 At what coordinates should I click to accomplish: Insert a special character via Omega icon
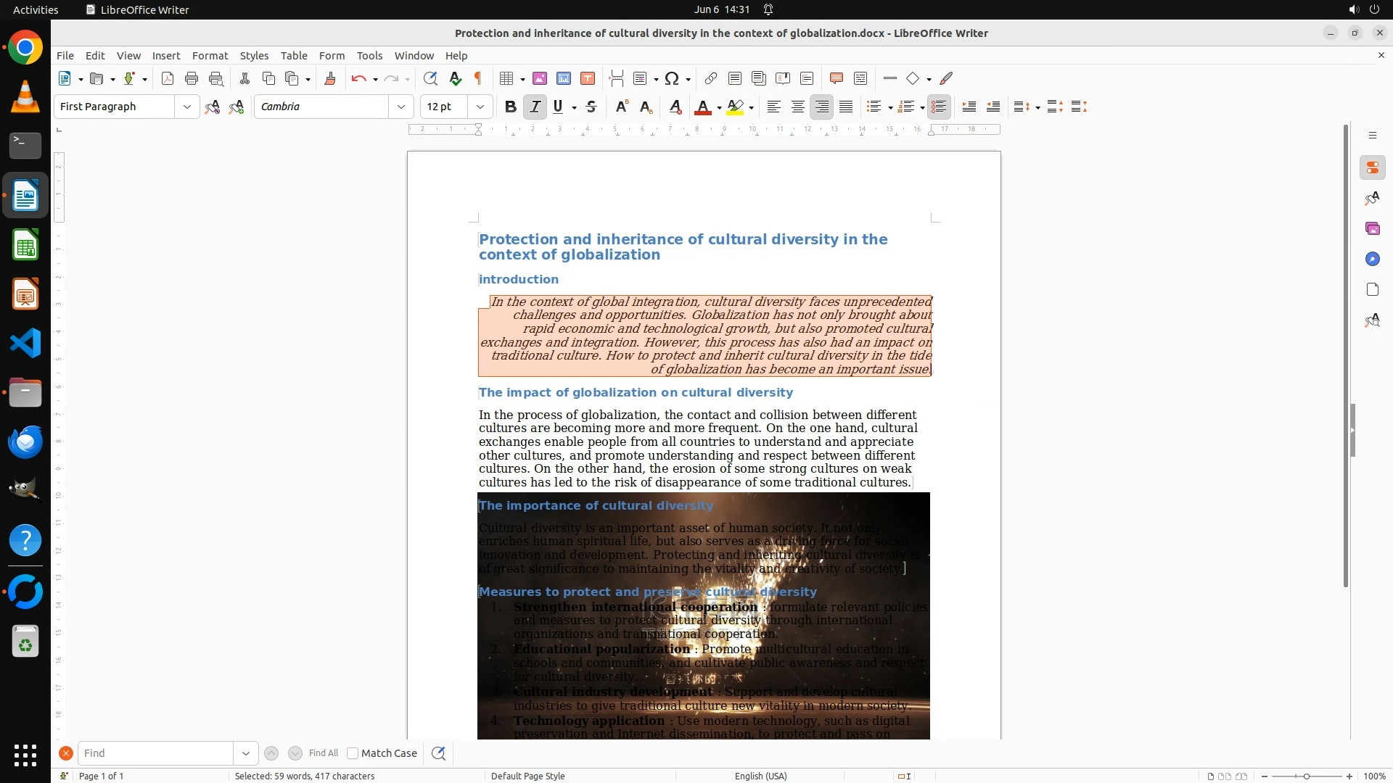(672, 79)
